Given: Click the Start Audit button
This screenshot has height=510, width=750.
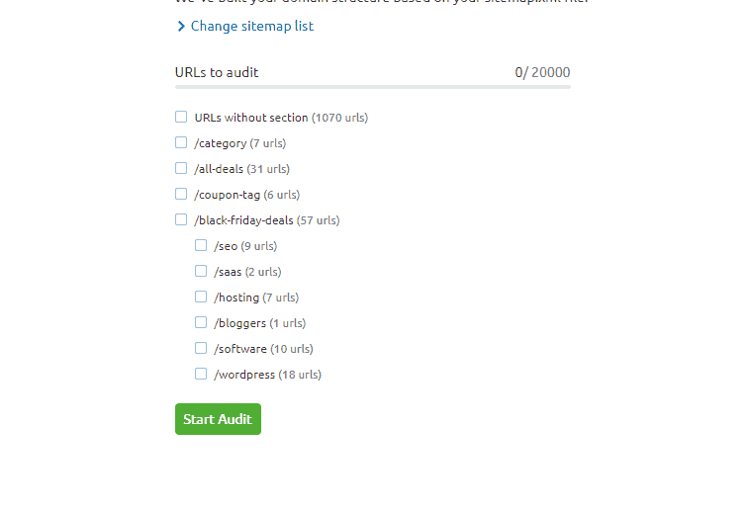Looking at the screenshot, I should click(218, 419).
